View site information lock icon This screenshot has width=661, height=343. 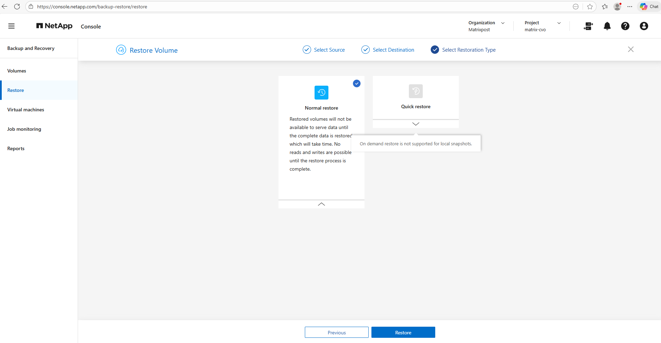pyautogui.click(x=31, y=7)
